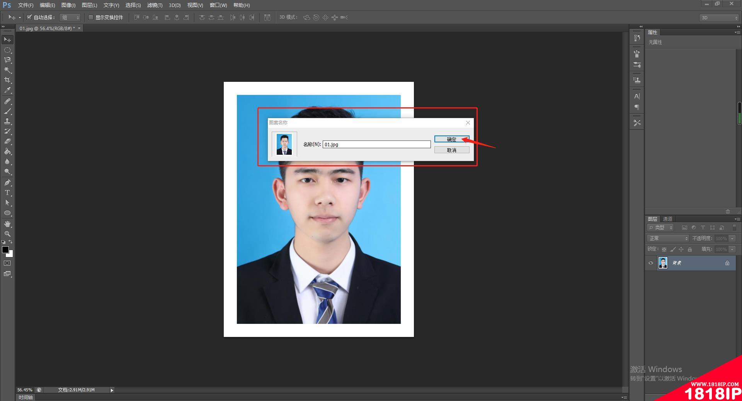
Task: Select the Crop tool
Action: click(x=7, y=80)
